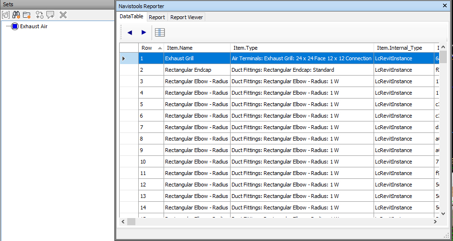
Task: Click LcRevitInstance in row 2
Action: [x=404, y=70]
